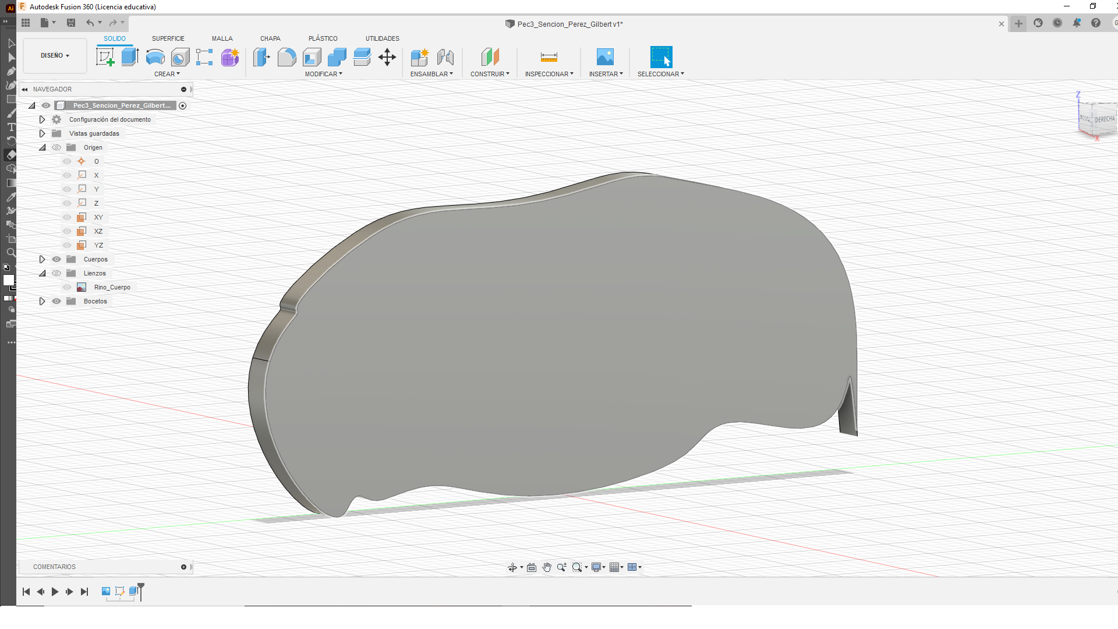
Task: Click the Measure ruler icon
Action: [x=549, y=57]
